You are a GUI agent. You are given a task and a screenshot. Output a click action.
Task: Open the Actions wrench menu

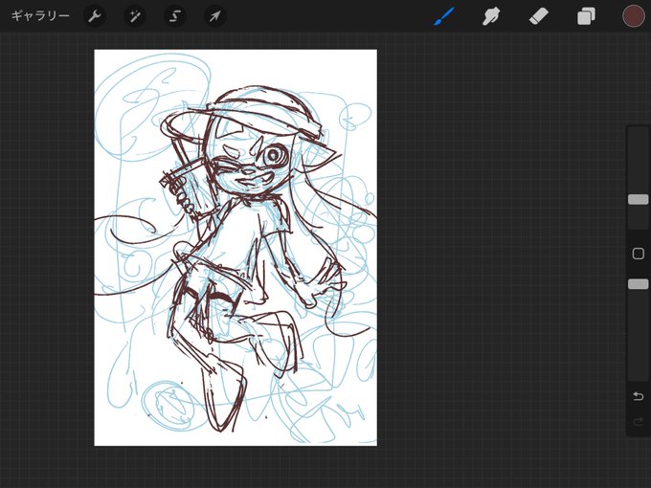95,16
